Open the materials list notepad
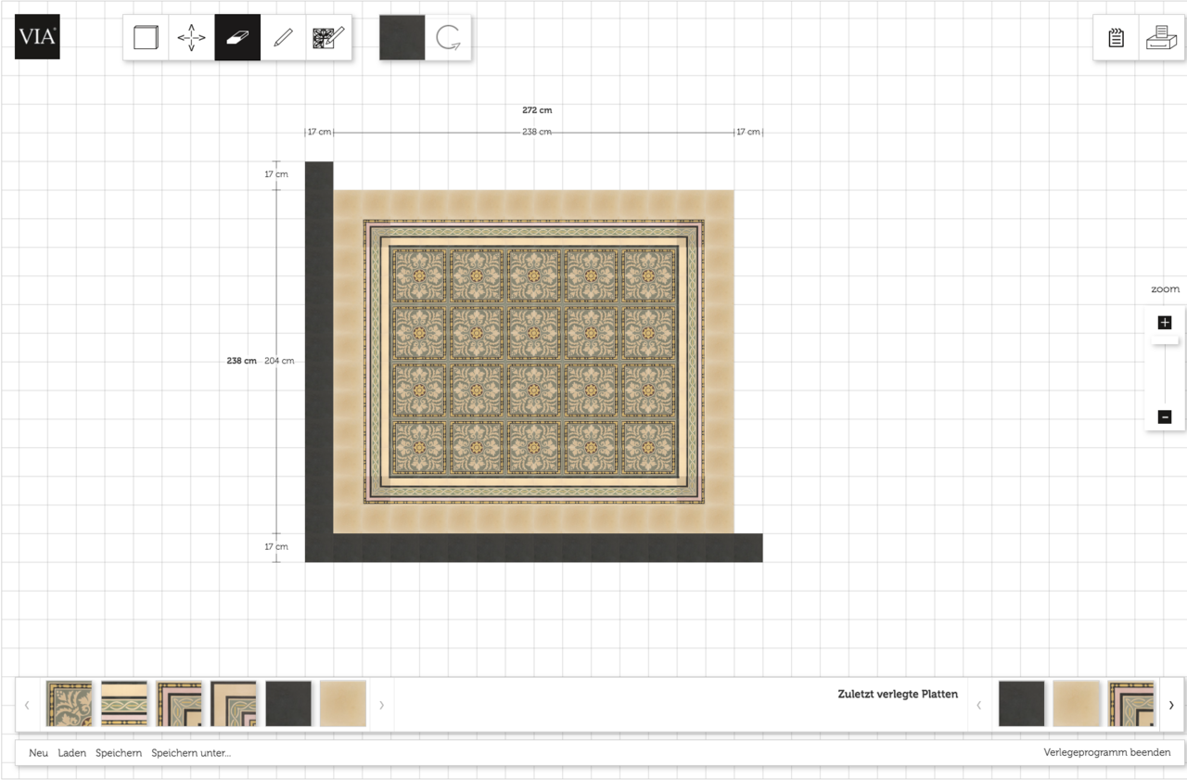Viewport: 1187px width, 780px height. (1115, 37)
